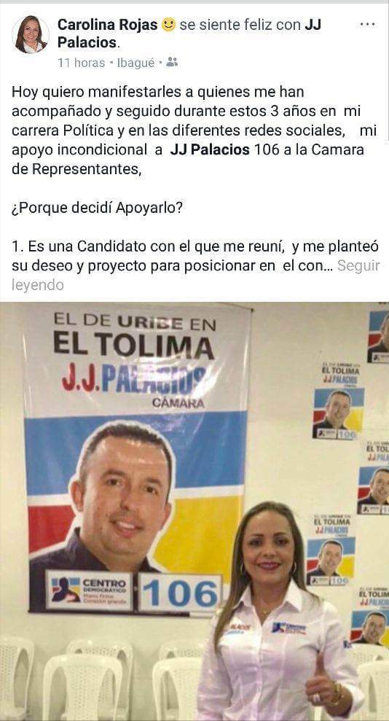Open the three-dot post options menu
Image resolution: width=389 pixels, height=721 pixels.
[367, 24]
